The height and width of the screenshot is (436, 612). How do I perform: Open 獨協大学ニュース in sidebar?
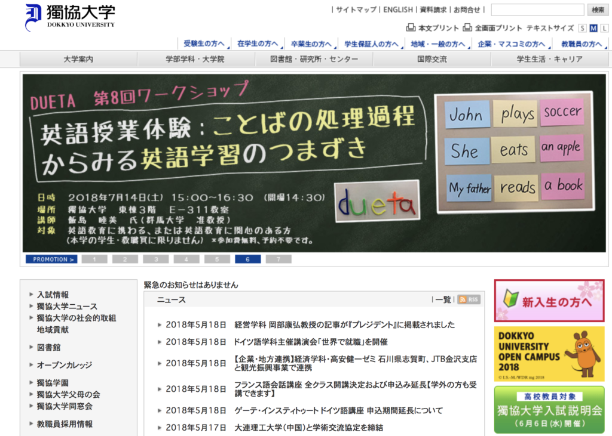(x=67, y=306)
